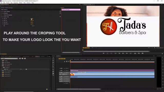The image size is (164, 92).
Task: Click Mark In button in monitor
Action: (x=107, y=53)
